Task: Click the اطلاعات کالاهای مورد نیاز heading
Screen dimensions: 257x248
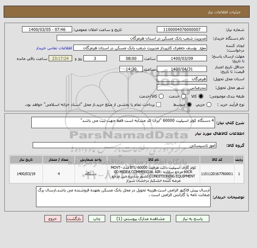Action: tap(220, 133)
